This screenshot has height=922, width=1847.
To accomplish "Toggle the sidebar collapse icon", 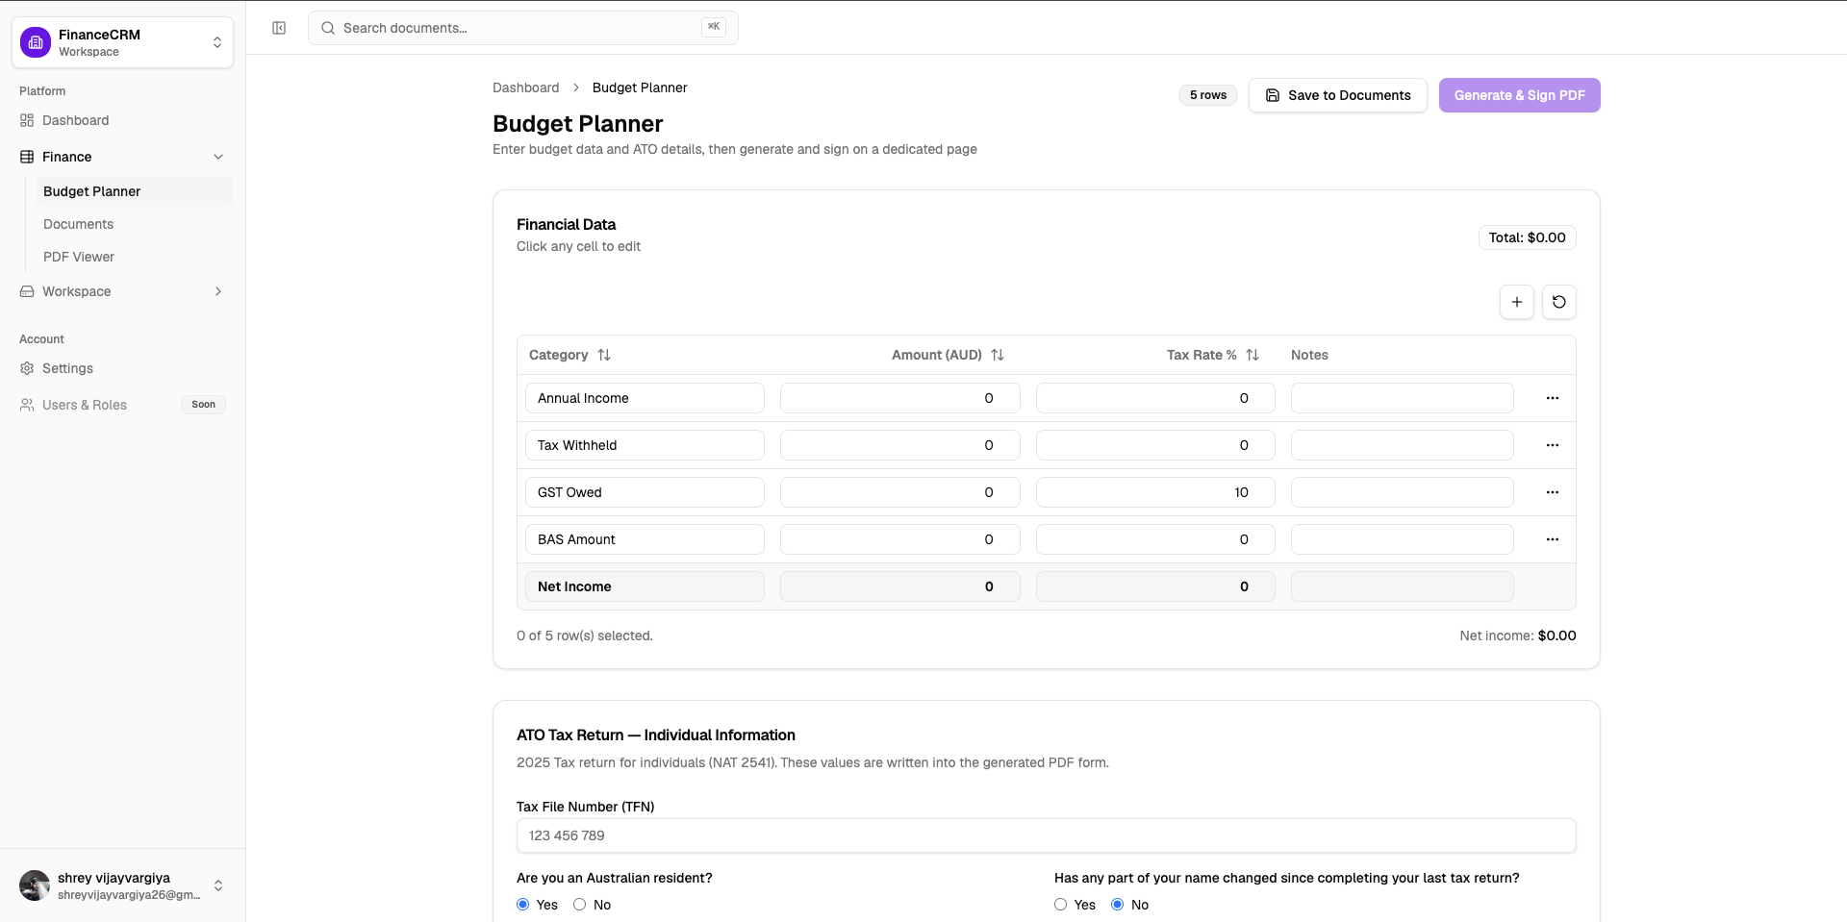I will 279,28.
